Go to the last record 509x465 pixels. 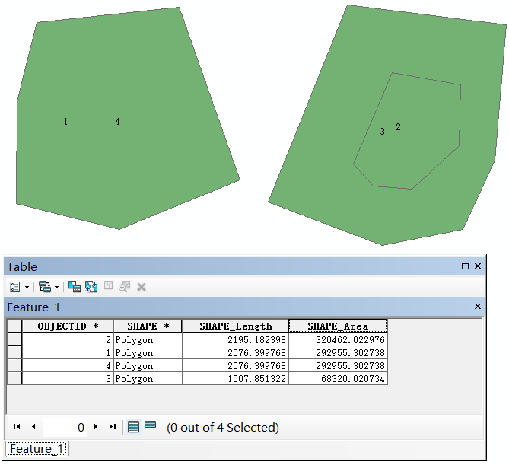pos(113,426)
